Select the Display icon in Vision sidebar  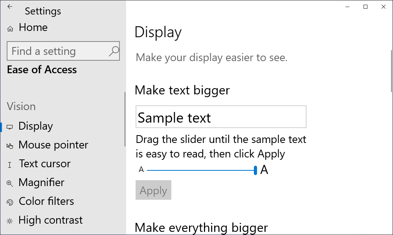[10, 126]
